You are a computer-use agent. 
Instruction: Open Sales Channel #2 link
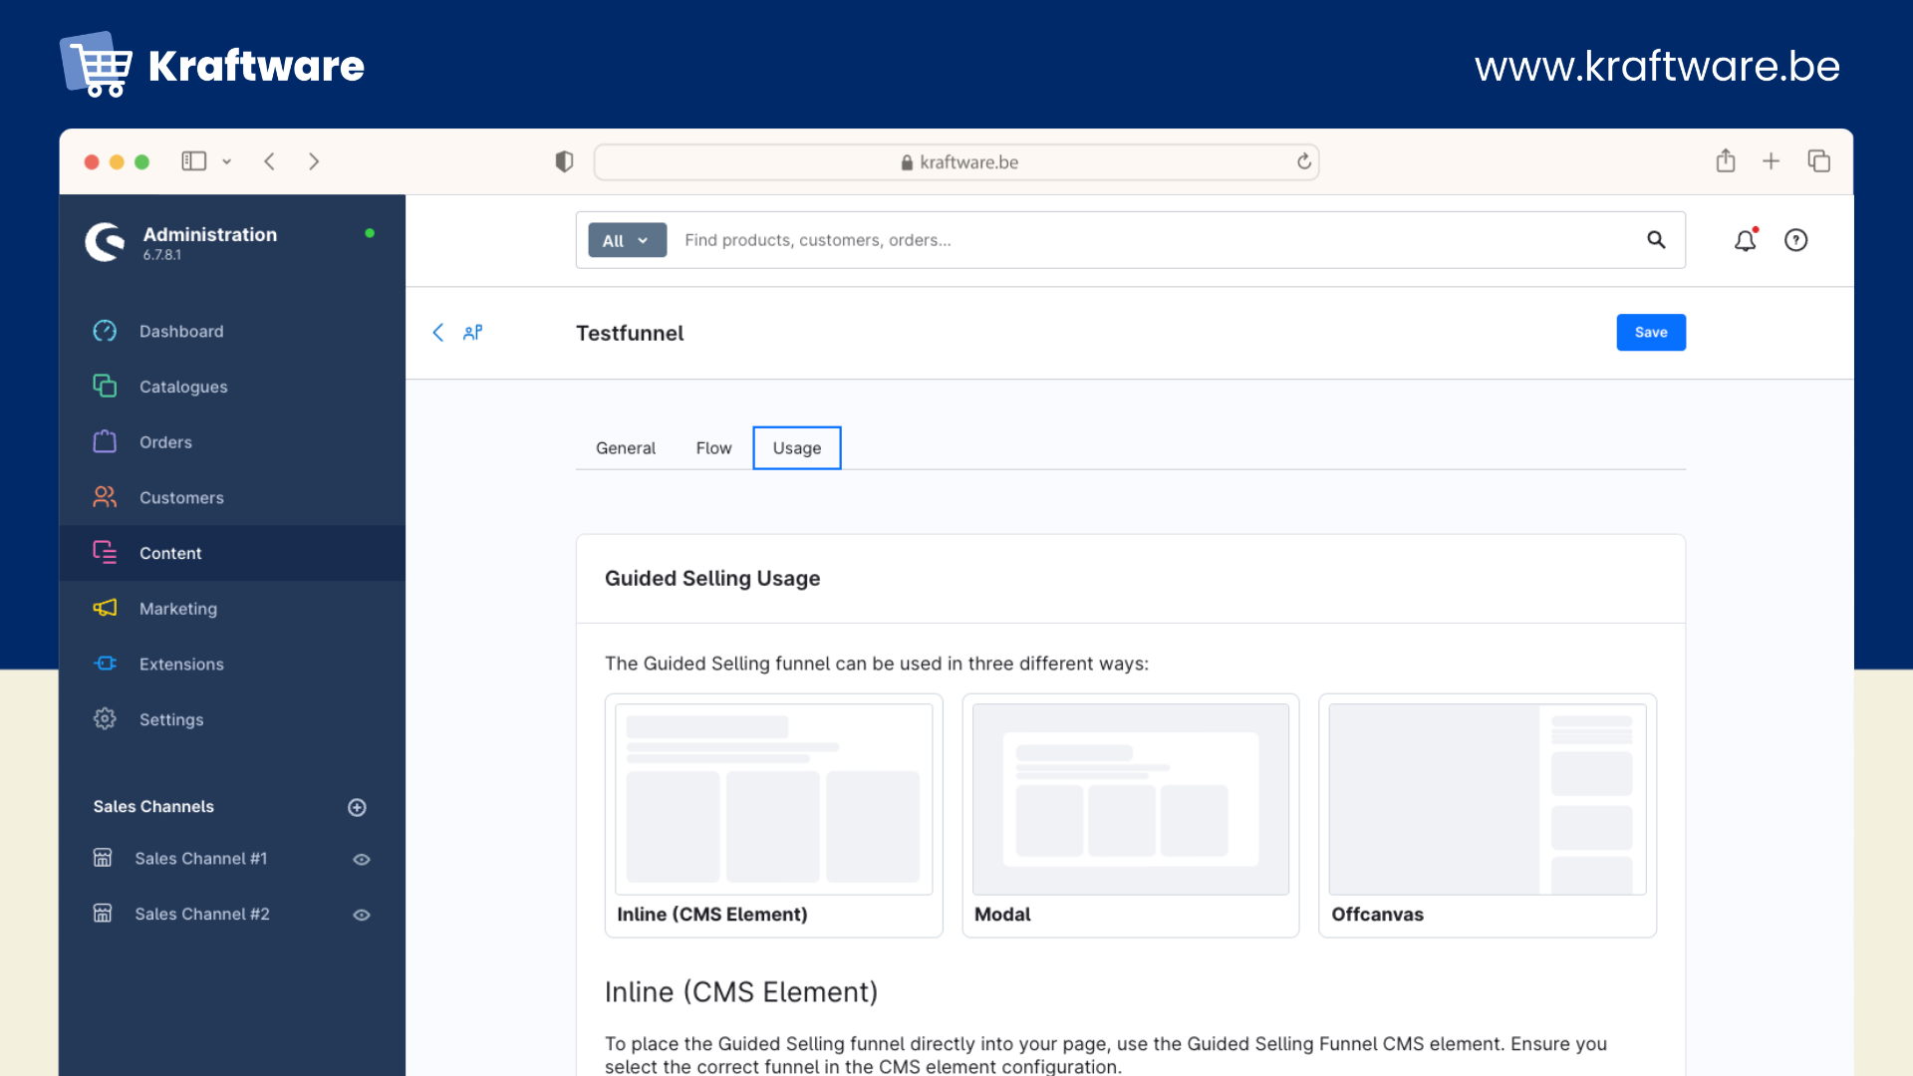[202, 914]
